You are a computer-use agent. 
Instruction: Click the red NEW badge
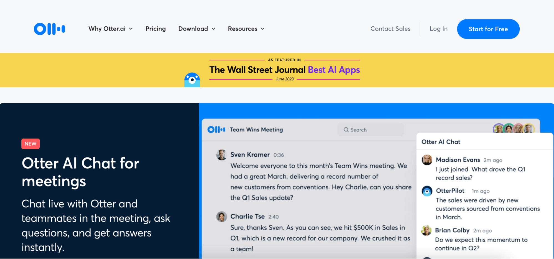(30, 144)
